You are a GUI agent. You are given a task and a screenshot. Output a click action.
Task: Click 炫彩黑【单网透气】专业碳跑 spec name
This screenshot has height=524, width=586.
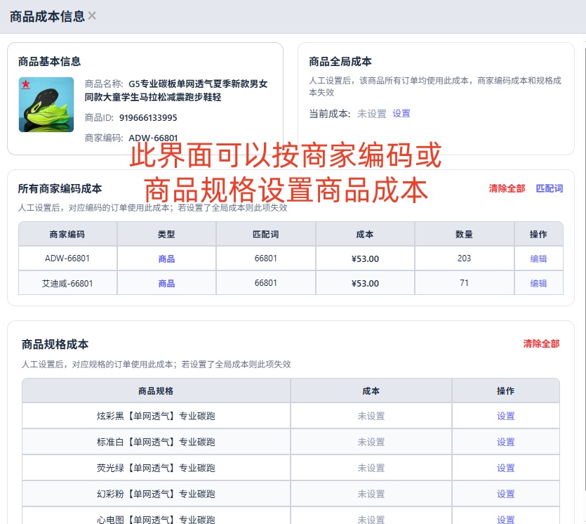pos(156,416)
